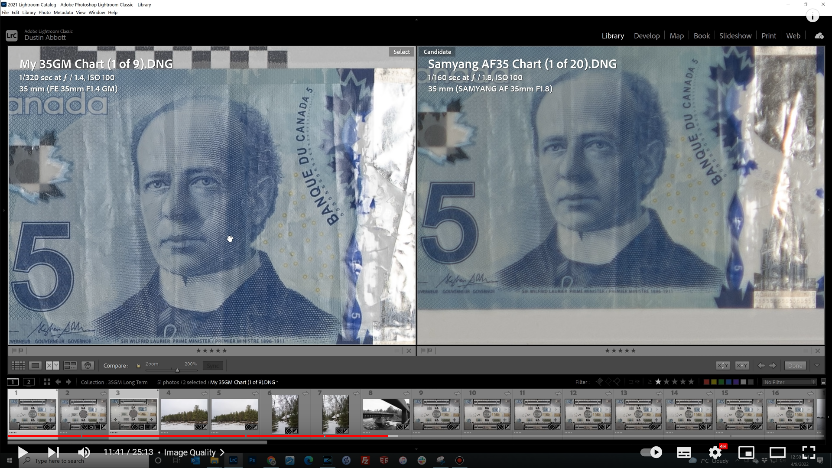
Task: Expand the filmstrip source path dropdown
Action: click(277, 382)
